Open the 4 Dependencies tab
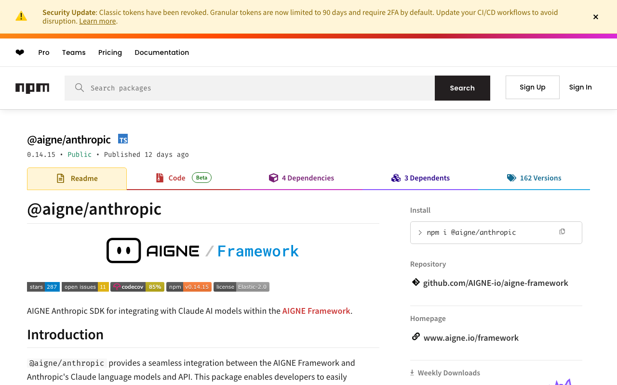This screenshot has height=385, width=617. tap(301, 178)
